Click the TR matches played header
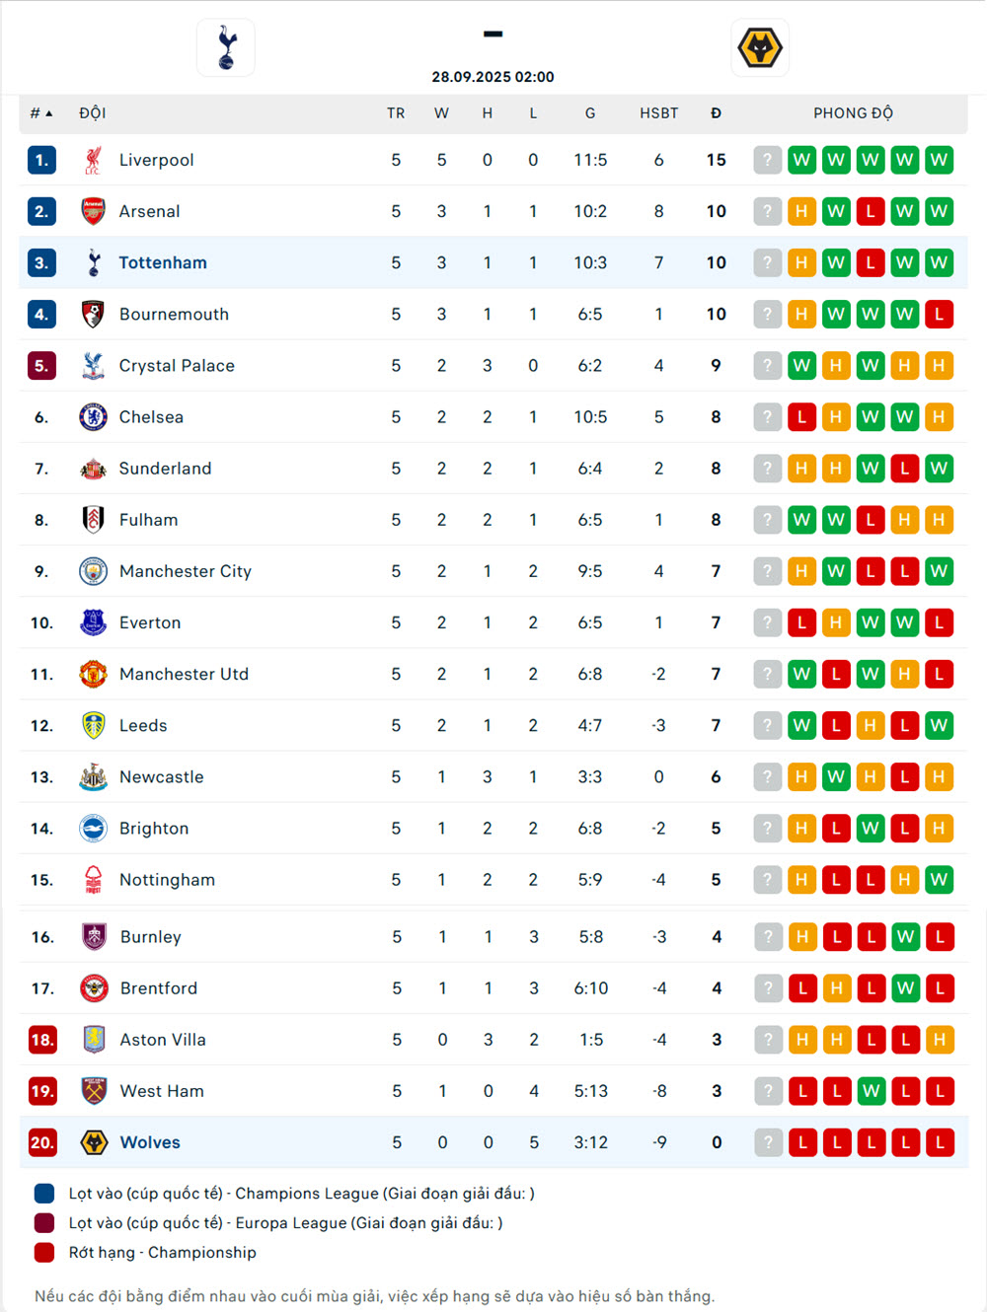987x1312 pixels. pyautogui.click(x=396, y=113)
